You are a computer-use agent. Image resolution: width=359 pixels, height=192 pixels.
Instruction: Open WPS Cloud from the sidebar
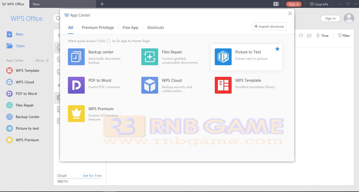20,82
